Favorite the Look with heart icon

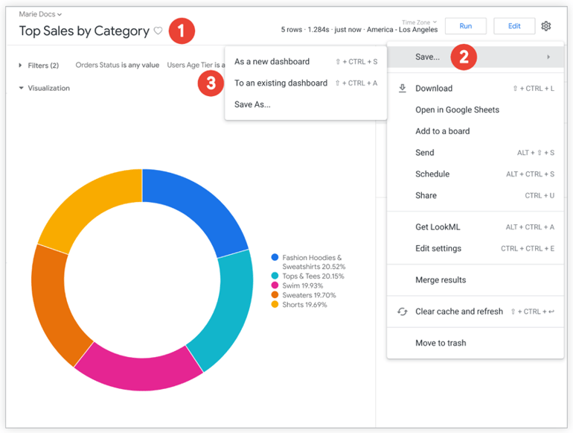click(158, 31)
